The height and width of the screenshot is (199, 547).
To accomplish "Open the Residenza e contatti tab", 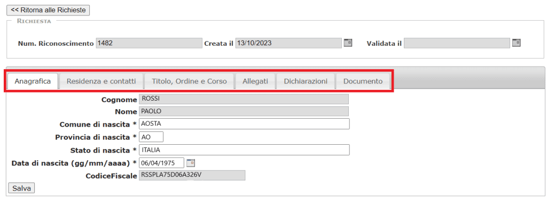I will (x=101, y=81).
